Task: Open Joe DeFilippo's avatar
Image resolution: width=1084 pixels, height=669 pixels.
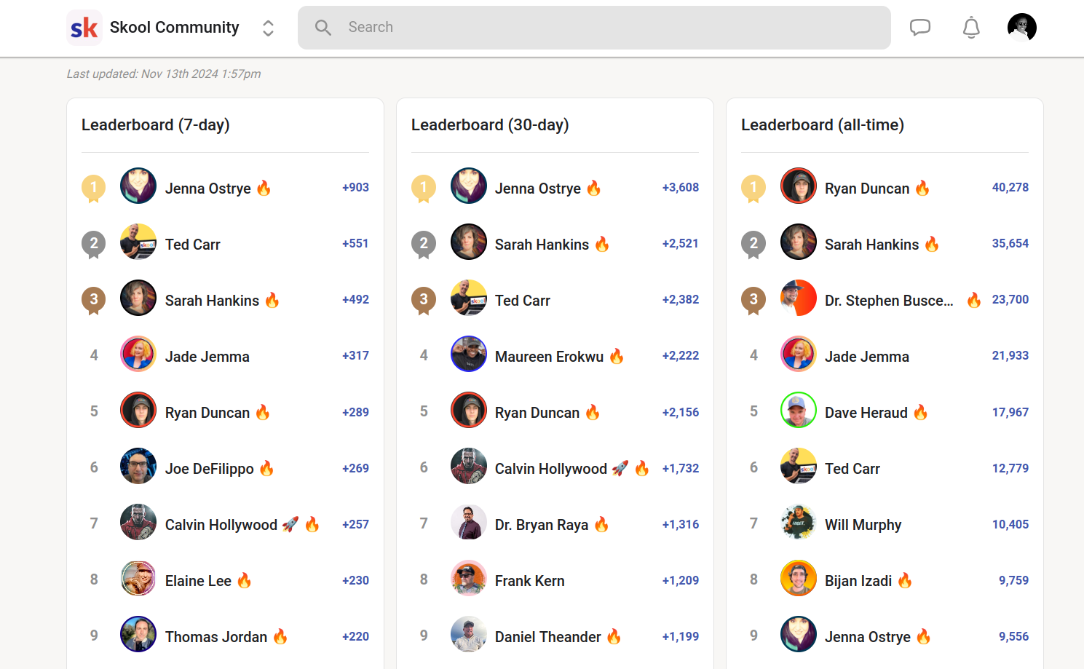Action: coord(138,466)
